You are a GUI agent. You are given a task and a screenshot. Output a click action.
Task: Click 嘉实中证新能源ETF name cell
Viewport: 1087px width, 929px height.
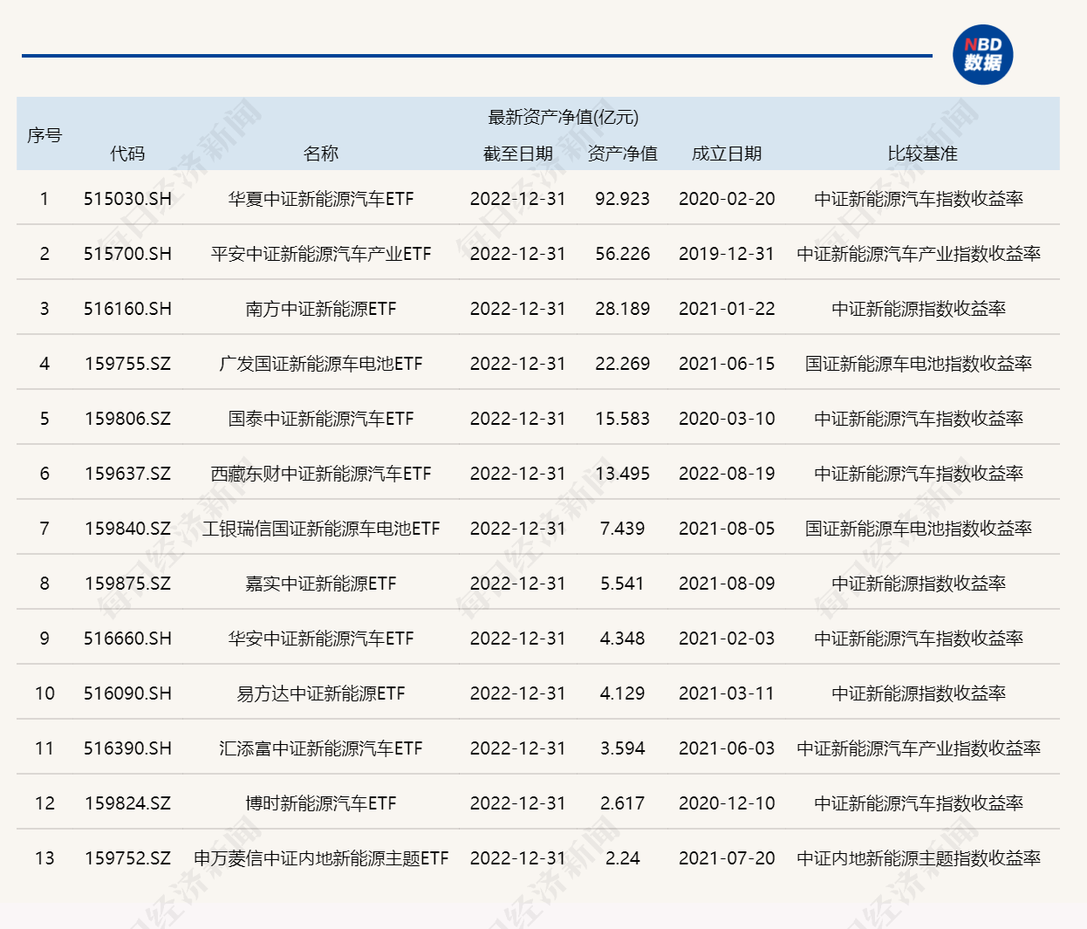[x=321, y=584]
